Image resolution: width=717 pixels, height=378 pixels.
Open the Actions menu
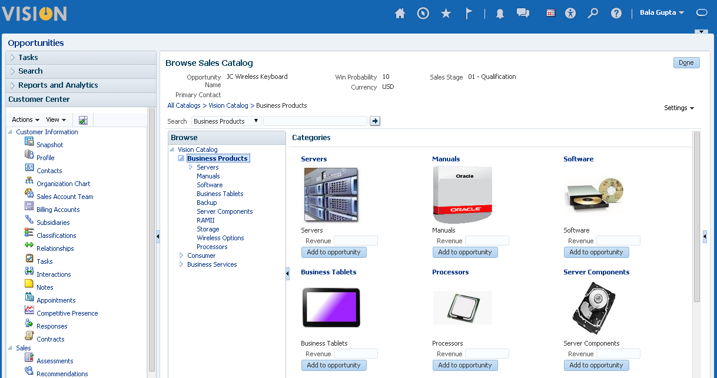(26, 120)
